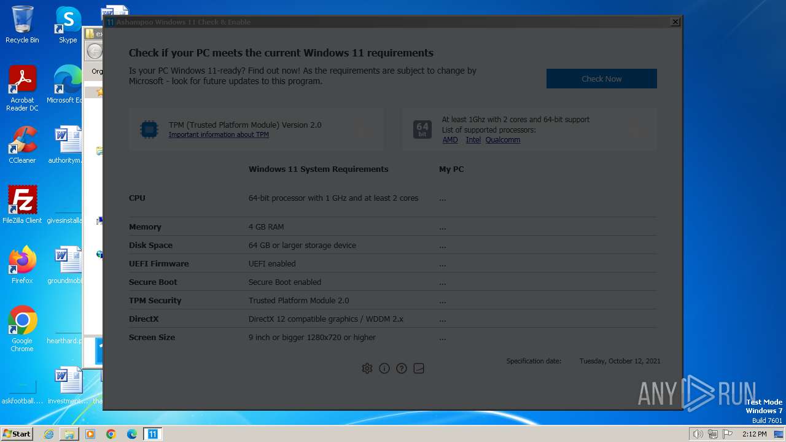The image size is (786, 442).
Task: Launch Firefox from the desktop
Action: click(22, 265)
